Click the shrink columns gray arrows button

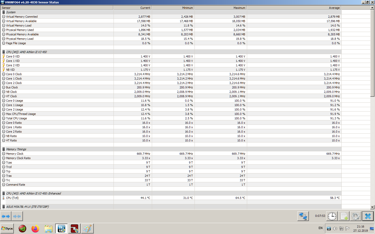pyautogui.click(x=17, y=216)
